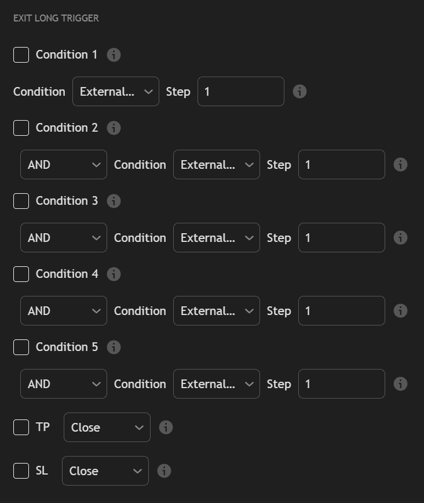The height and width of the screenshot is (503, 424).
Task: Click the info icon beside first Step field
Action: (x=300, y=91)
